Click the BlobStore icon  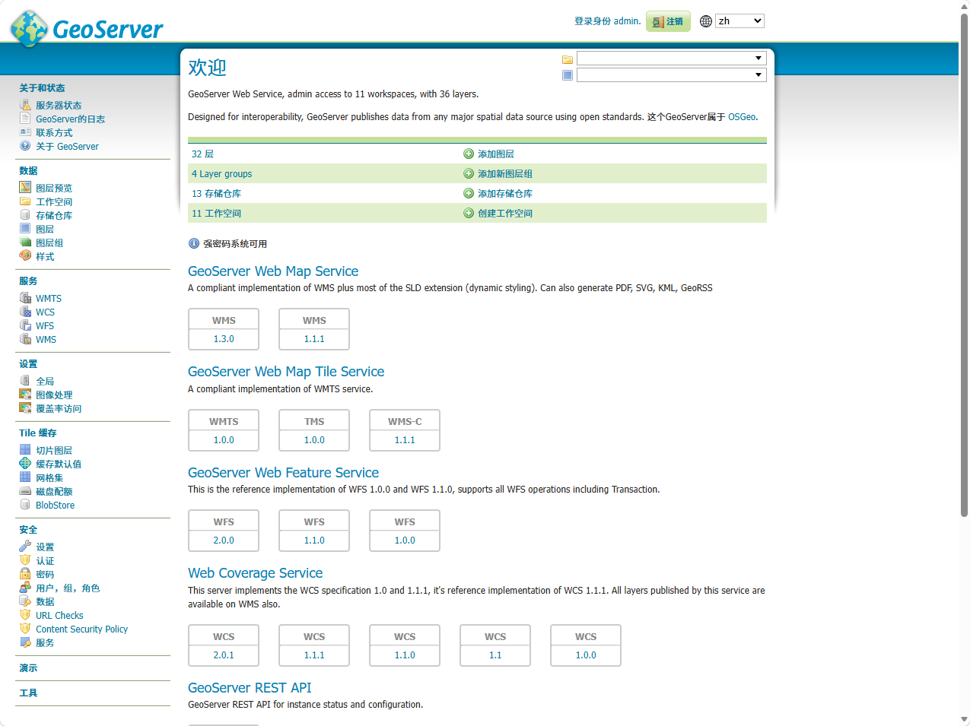coord(25,505)
